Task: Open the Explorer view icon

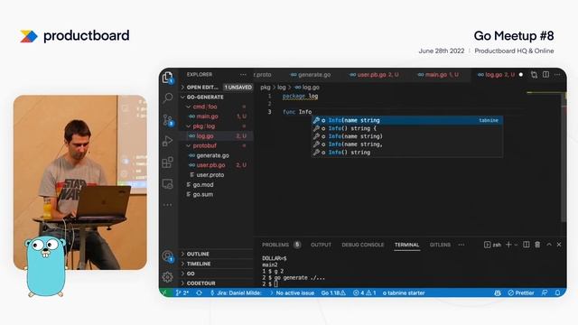Action: click(168, 78)
